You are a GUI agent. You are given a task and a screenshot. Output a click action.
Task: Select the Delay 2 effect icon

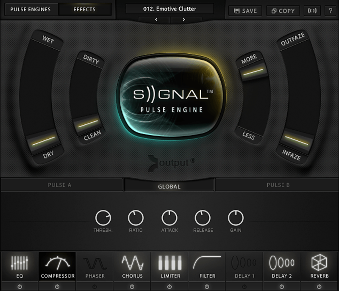282,263
